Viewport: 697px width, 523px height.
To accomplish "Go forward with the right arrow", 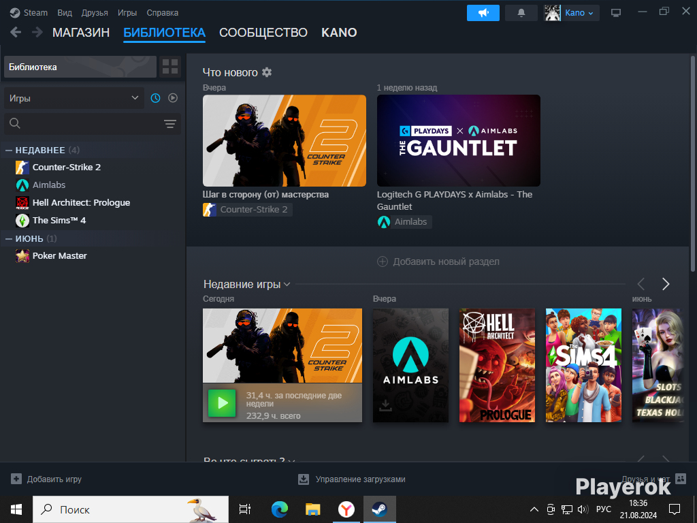I will coord(37,32).
